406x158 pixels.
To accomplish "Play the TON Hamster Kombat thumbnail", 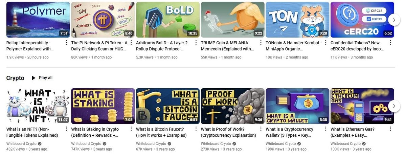I will pos(297,20).
